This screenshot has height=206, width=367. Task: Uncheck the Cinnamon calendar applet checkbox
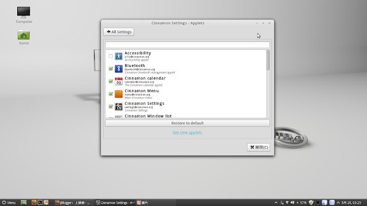(111, 81)
